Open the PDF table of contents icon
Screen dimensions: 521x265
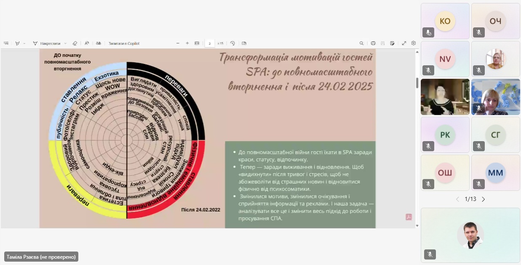6,43
